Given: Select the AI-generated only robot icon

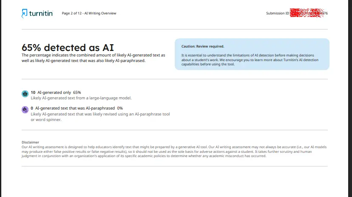Looking at the screenshot, I should (x=25, y=94).
